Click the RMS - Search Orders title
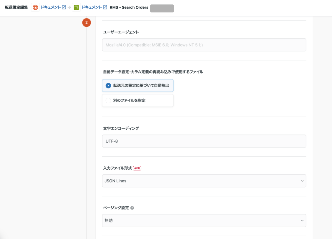Viewport: 332px width, 239px height. pos(129,7)
